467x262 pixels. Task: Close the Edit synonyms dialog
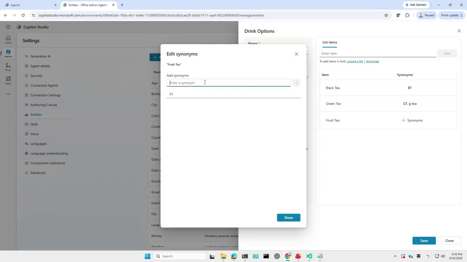(x=296, y=54)
